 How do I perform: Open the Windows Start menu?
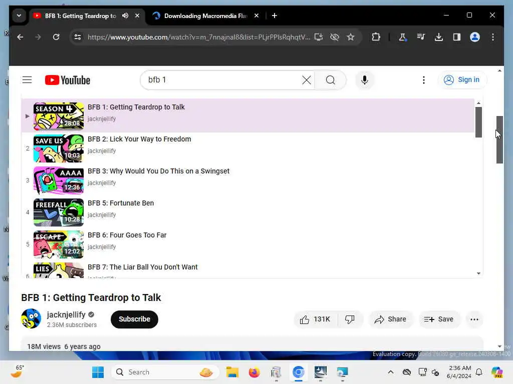[98, 372]
